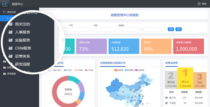The height and width of the screenshot is (107, 210).
Task: Click the yellow rank 1 林心心 card
Action: [185, 78]
